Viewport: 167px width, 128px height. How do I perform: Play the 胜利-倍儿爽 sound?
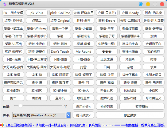(x=154, y=13)
